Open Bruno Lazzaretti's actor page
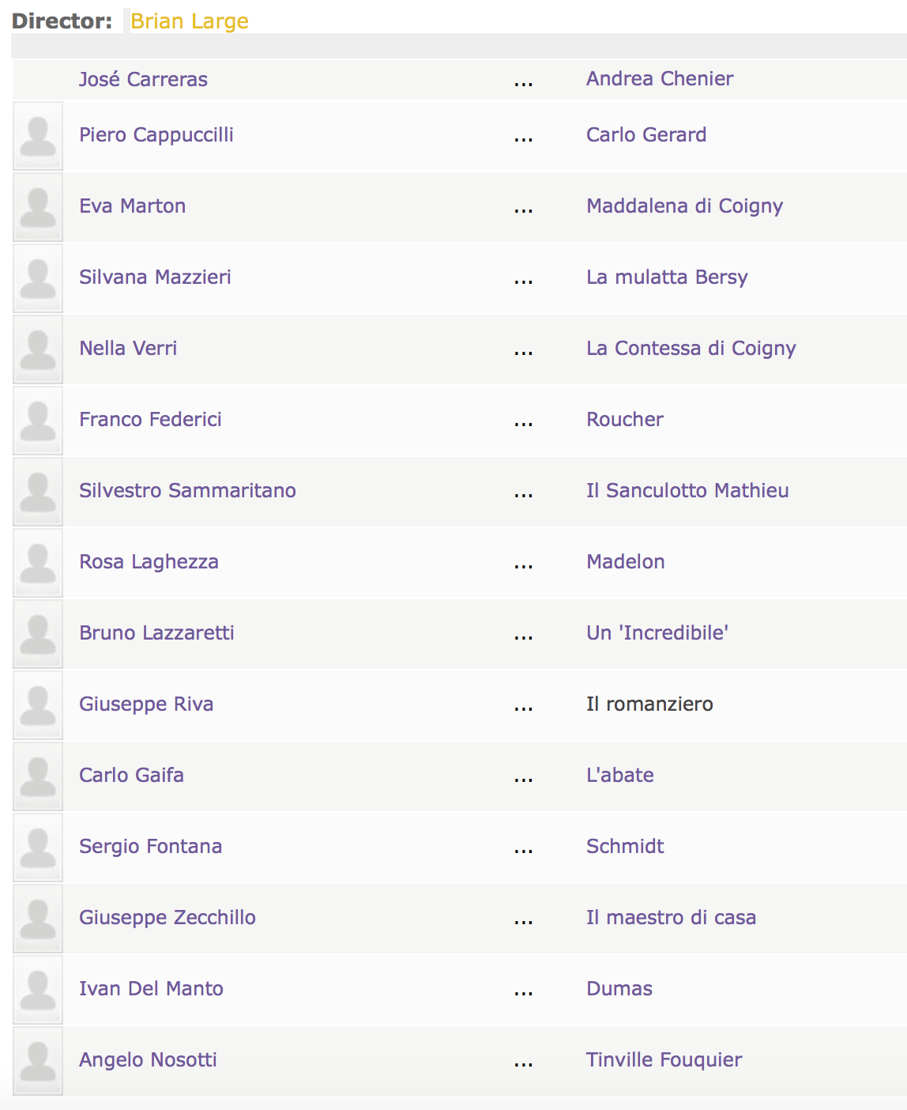907x1110 pixels. 156,632
